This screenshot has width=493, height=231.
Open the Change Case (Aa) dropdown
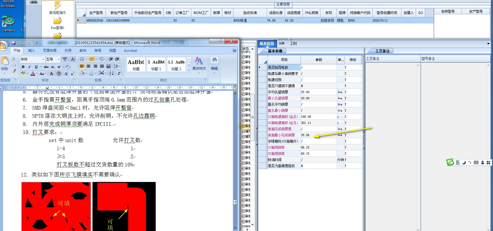click(43, 74)
